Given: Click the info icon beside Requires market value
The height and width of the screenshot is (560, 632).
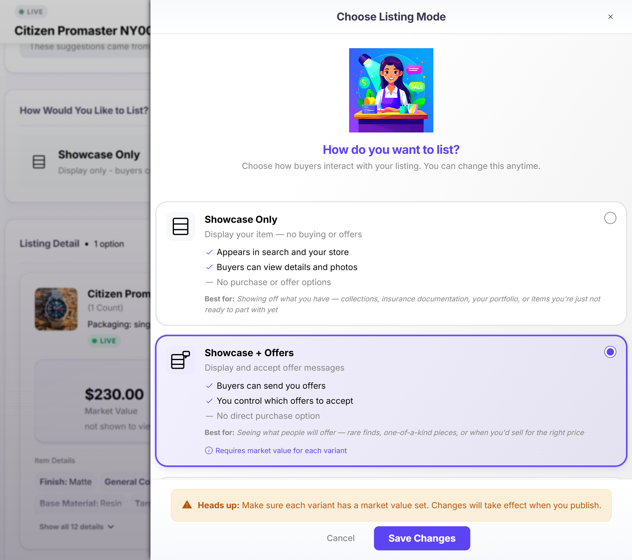Looking at the screenshot, I should (209, 450).
